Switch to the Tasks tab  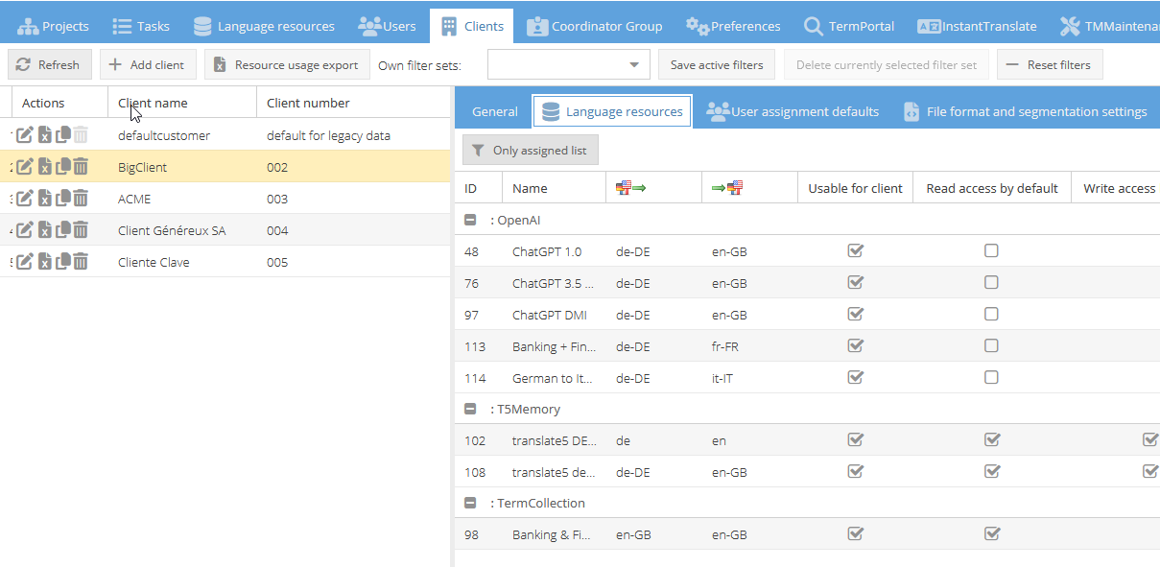[x=141, y=26]
